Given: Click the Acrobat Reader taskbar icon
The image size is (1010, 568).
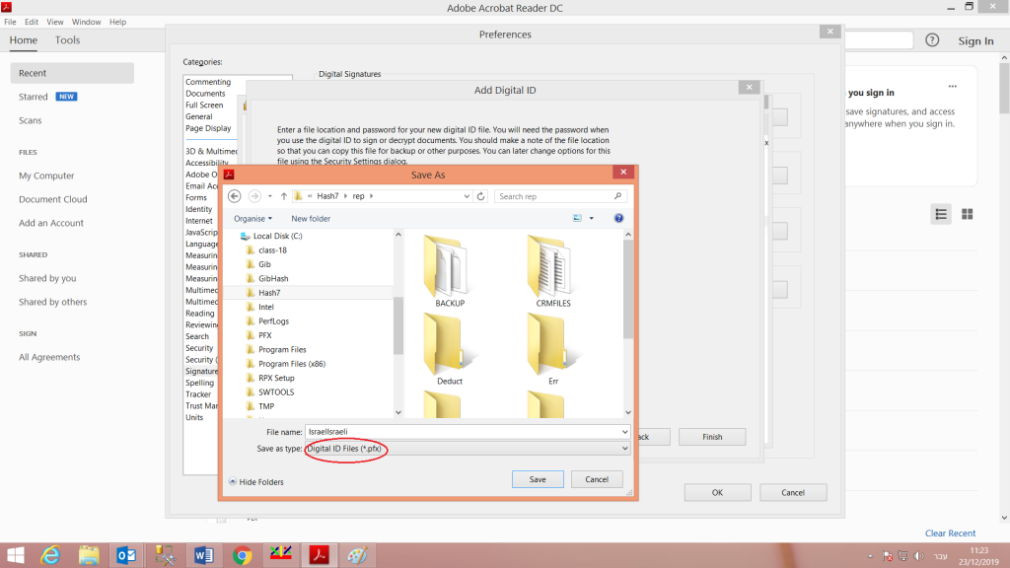Looking at the screenshot, I should point(319,555).
